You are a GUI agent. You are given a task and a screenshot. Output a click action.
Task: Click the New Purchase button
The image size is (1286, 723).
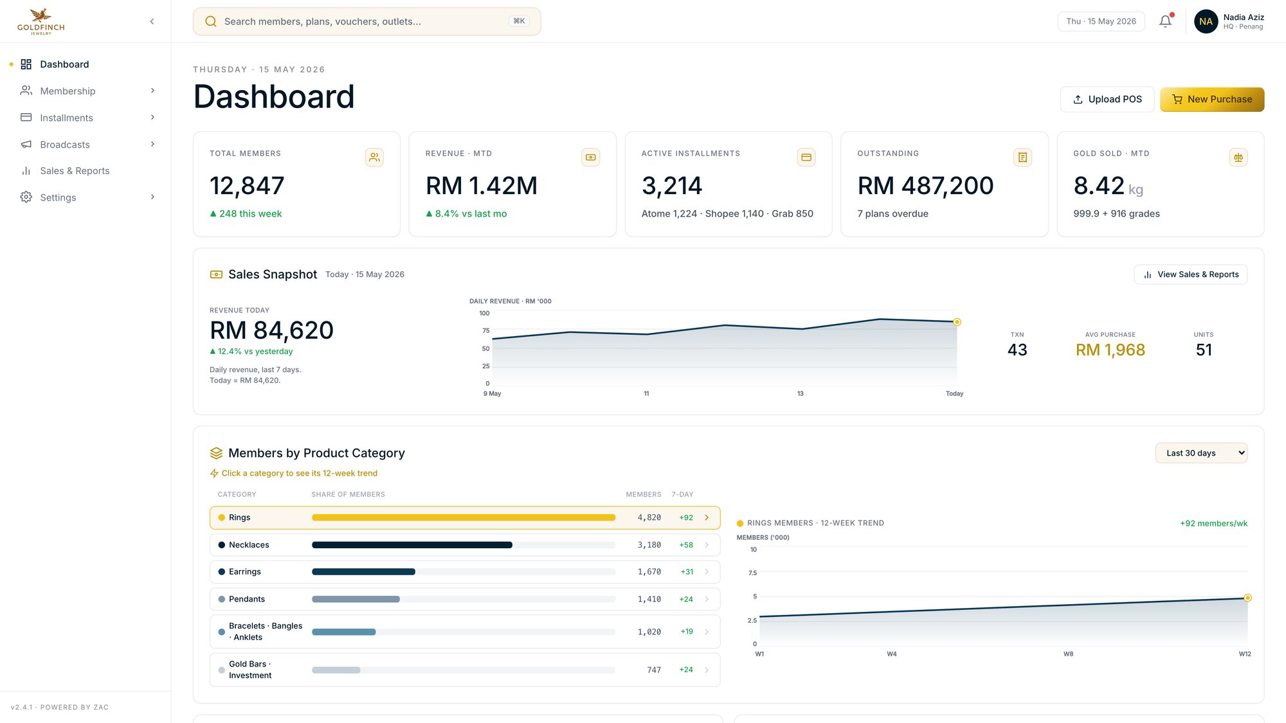tap(1212, 100)
